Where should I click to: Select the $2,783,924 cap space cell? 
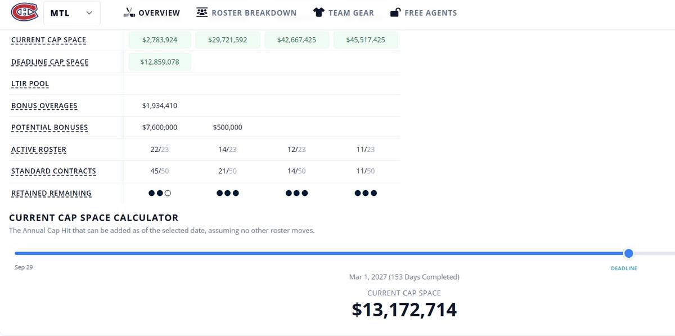(160, 40)
